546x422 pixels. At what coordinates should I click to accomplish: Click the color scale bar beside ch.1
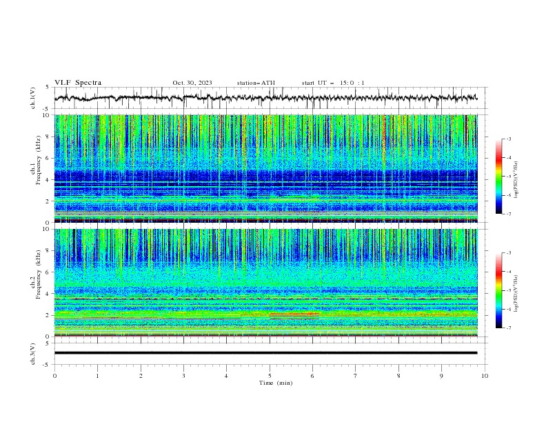(498, 177)
